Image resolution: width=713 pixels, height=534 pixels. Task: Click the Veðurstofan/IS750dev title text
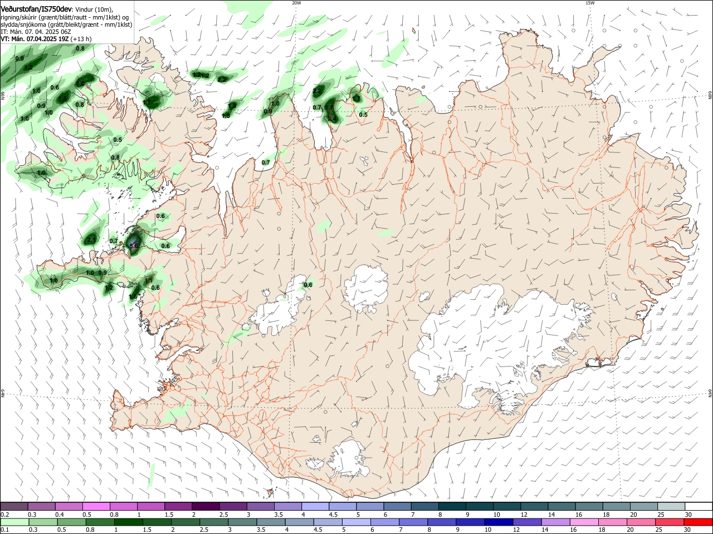(37, 9)
